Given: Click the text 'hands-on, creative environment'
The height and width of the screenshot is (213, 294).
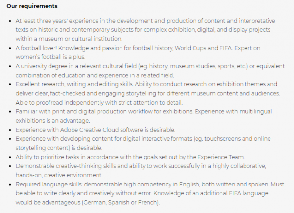Looking at the screenshot, I should pos(59,175).
